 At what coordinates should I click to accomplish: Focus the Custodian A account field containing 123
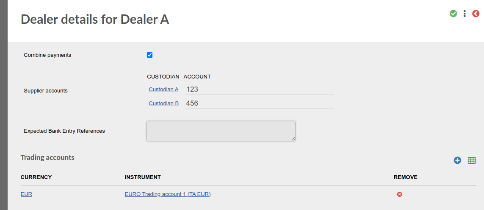tap(259, 90)
